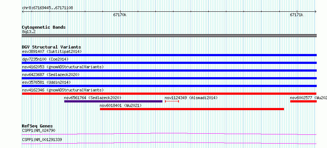Viewport: 327px width, 148px height.
Task: Select the blue bar under nsv4162053
Action: point(169,71)
